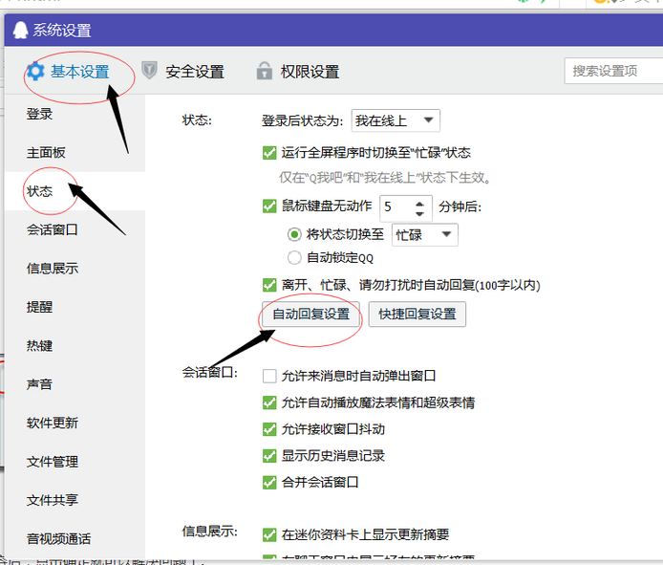663x565 pixels.
Task: Click the shield icon for 安全设置
Action: [x=150, y=71]
